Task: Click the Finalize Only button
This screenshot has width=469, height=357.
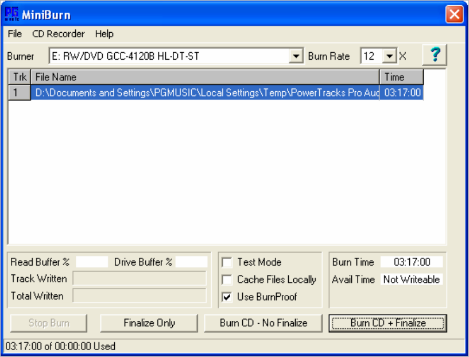Action: 149,323
